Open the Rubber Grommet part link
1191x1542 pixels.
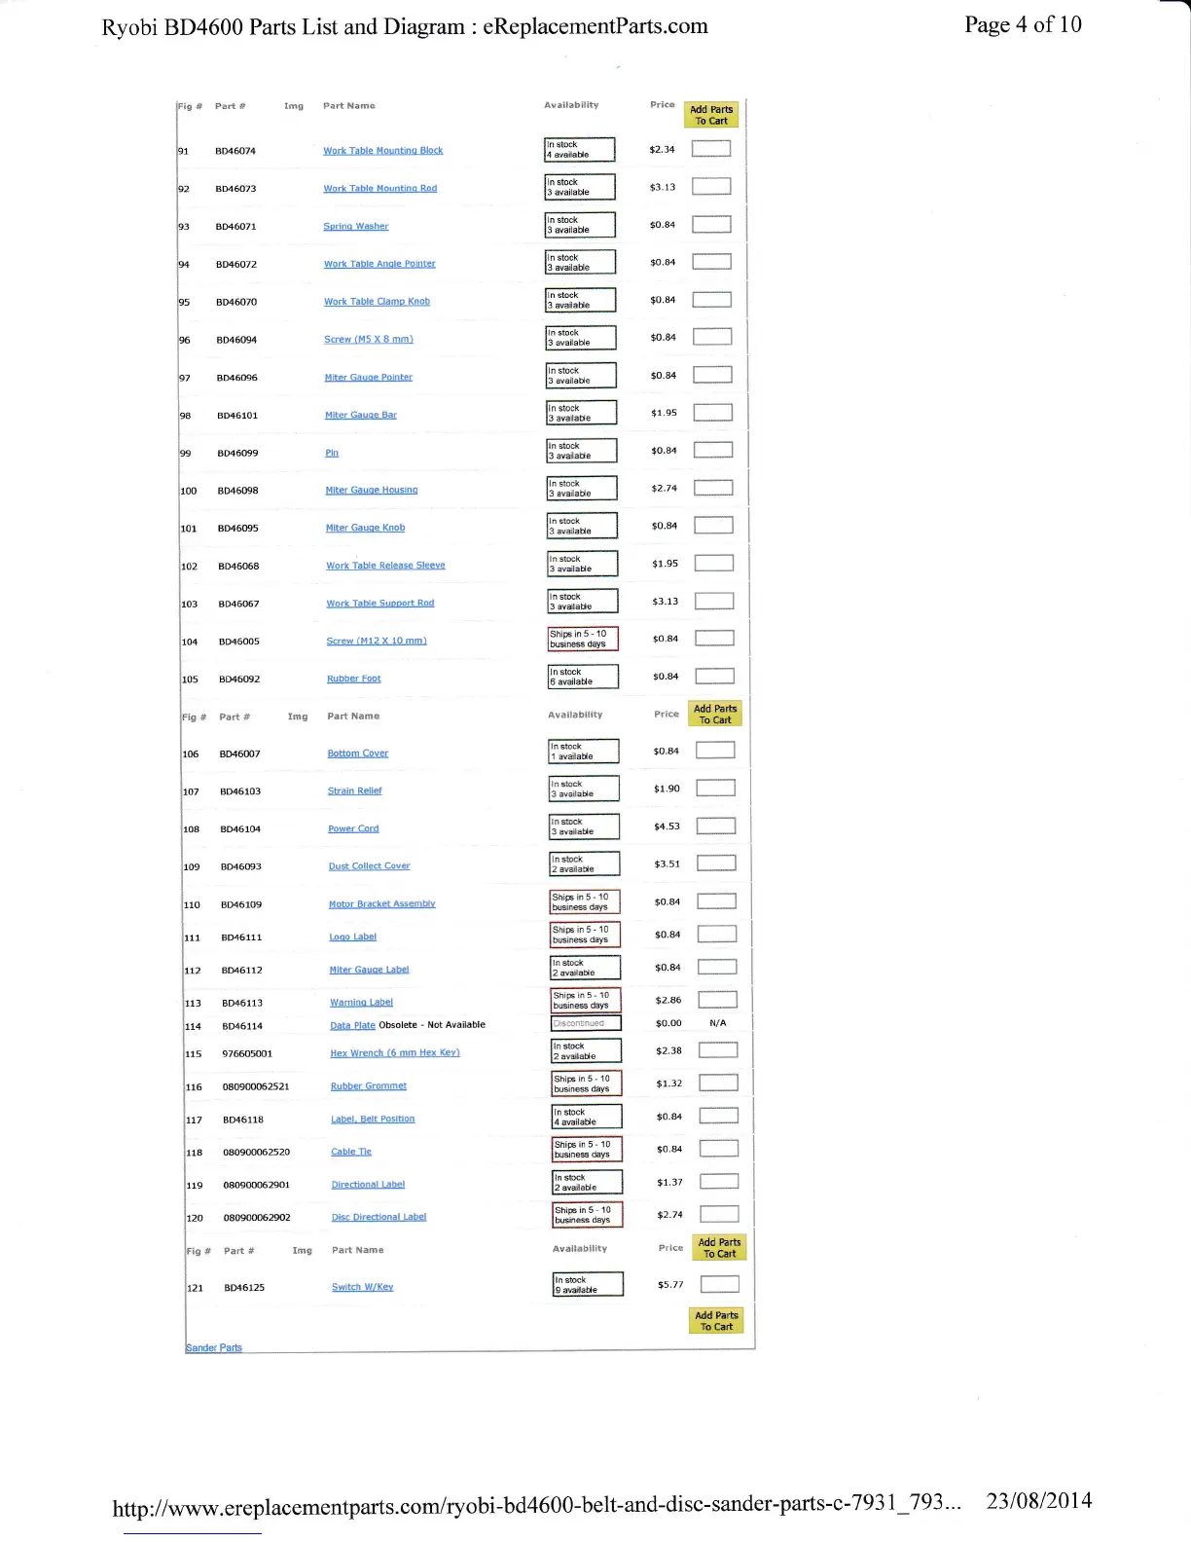pyautogui.click(x=368, y=1086)
